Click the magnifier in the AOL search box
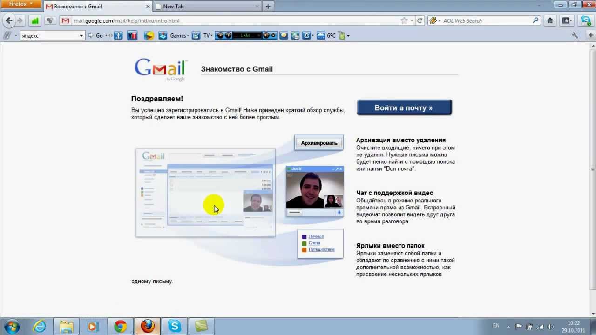Screen dimensions: 596x335 [535, 20]
